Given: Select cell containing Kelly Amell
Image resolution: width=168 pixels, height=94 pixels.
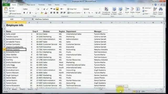Looking at the screenshot, I should (16, 34).
